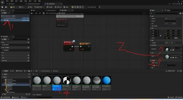Viewport: 183px width, 100px height.
Task: Expand the FirstPerson folder in tree
Action: pos(4,79)
